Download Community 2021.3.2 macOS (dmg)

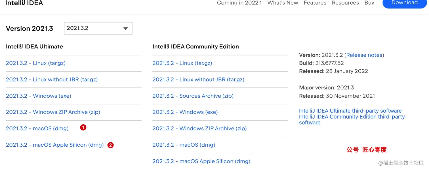click(184, 145)
